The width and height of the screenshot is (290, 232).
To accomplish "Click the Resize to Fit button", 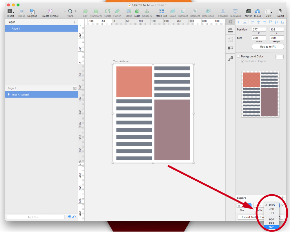I will [268, 47].
